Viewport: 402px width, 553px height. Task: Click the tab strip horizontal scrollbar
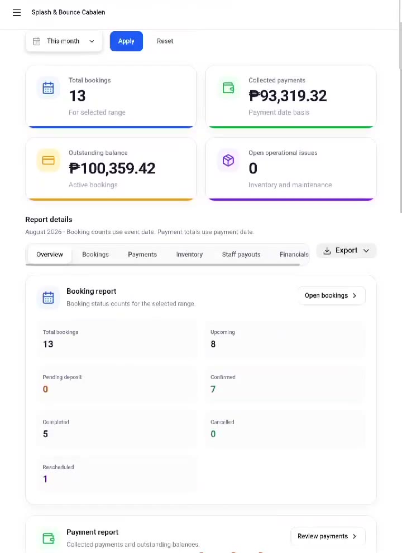click(162, 264)
